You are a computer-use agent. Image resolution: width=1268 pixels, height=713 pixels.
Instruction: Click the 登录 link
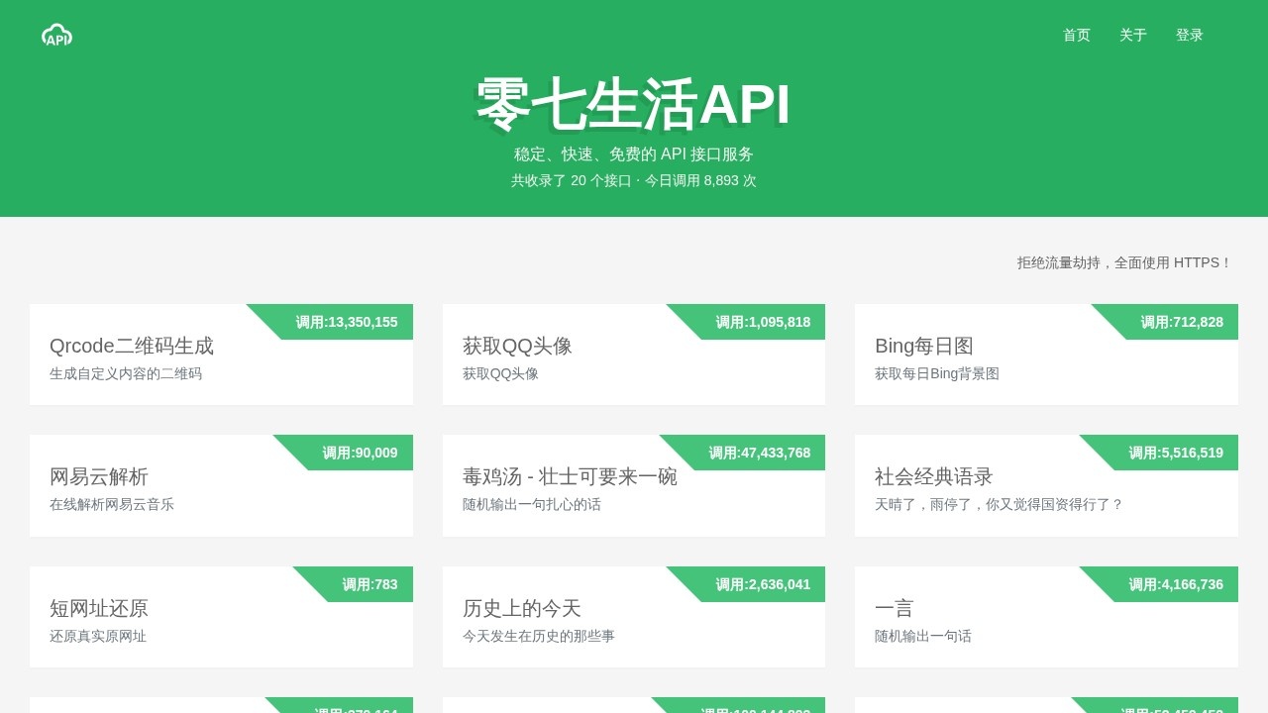[1190, 35]
